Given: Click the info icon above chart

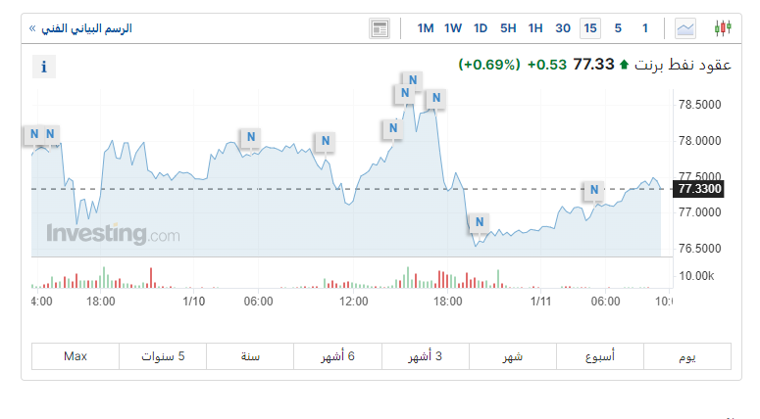Looking at the screenshot, I should (43, 67).
